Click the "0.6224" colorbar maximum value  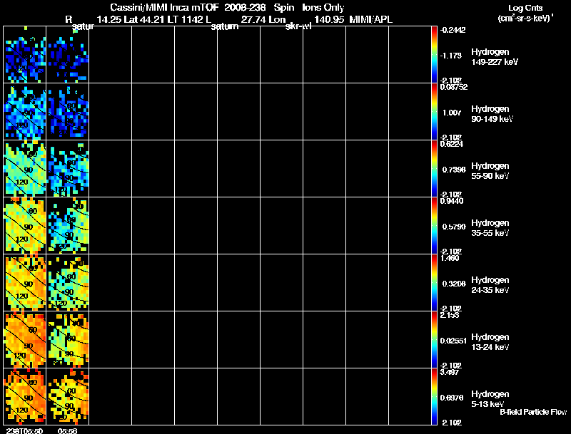452,144
